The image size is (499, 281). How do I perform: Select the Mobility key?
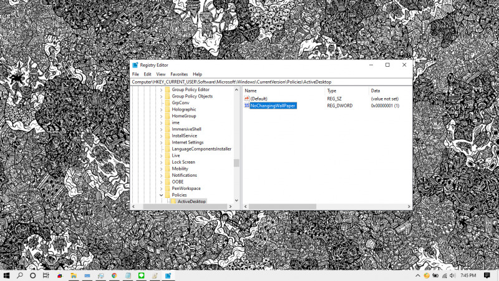[x=180, y=169]
